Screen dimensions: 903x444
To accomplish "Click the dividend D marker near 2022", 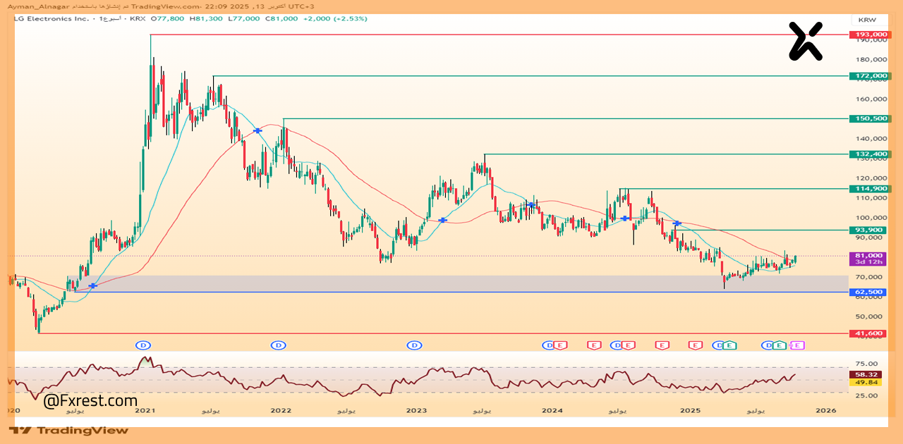I will pyautogui.click(x=279, y=345).
